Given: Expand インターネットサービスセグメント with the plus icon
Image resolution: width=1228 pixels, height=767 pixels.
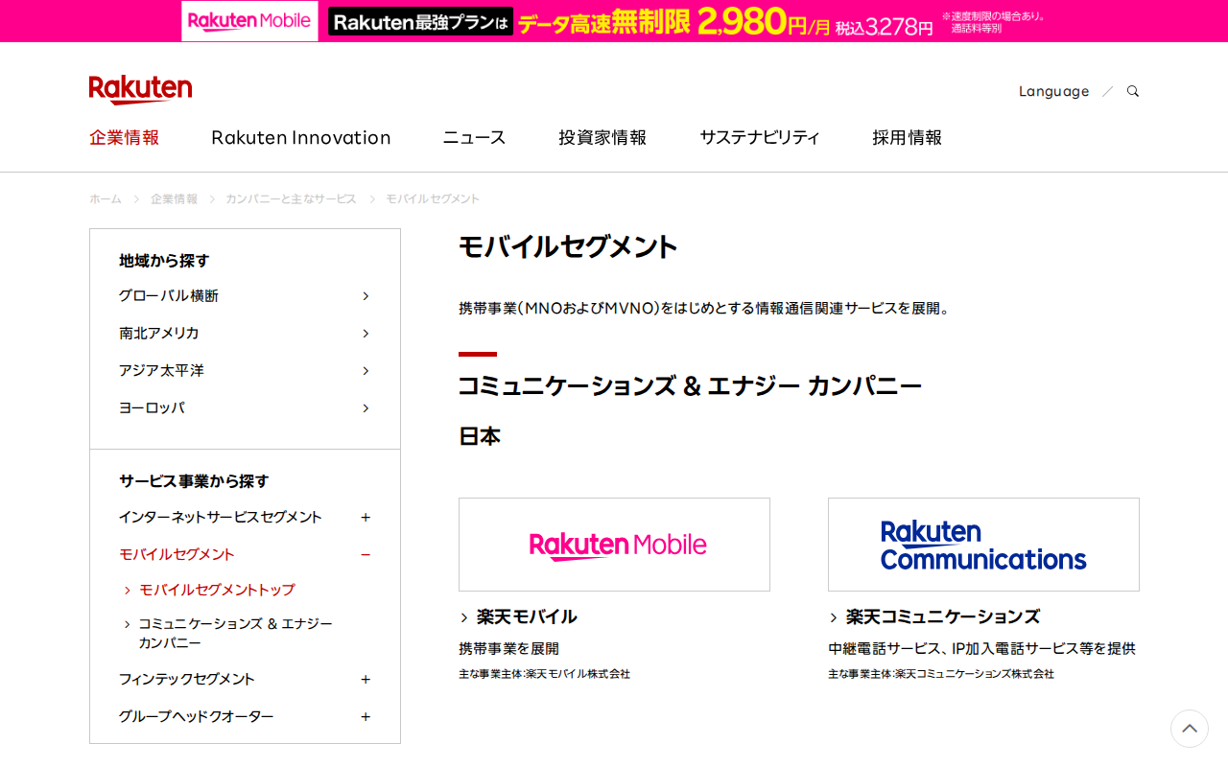Looking at the screenshot, I should pos(366,517).
